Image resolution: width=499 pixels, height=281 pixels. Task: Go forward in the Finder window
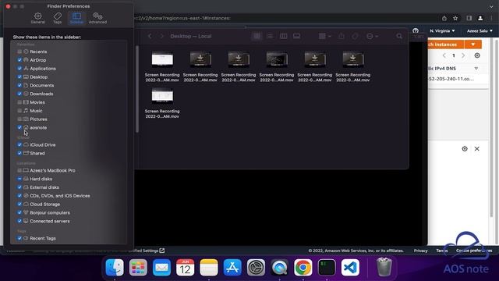(161, 37)
